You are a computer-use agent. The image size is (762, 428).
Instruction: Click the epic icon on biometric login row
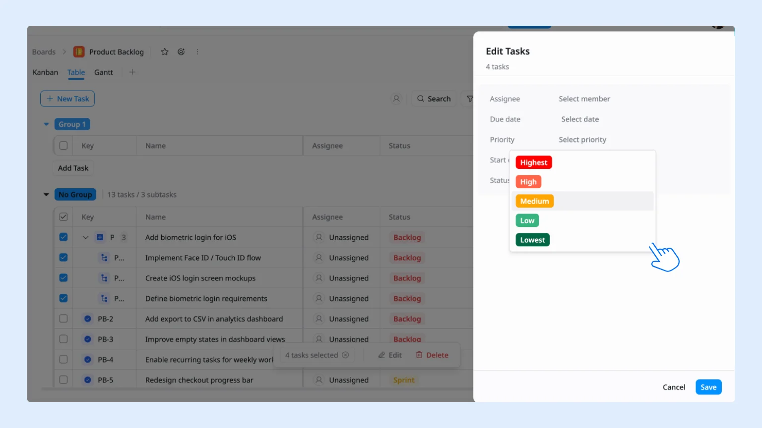coord(100,237)
